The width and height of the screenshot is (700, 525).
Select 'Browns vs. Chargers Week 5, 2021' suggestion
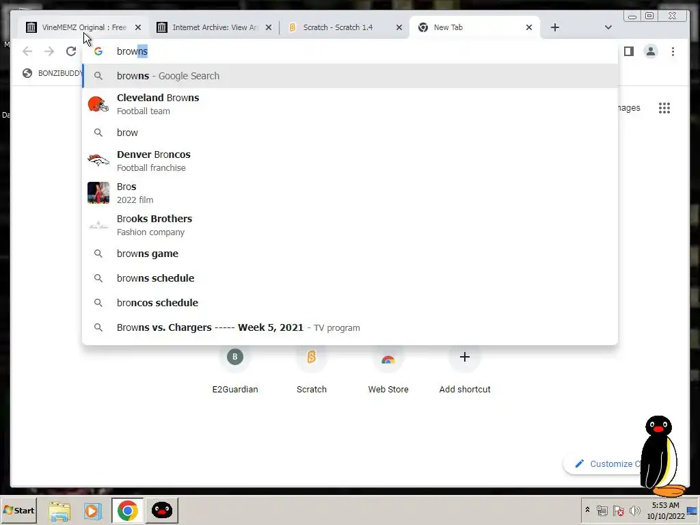[350, 327]
